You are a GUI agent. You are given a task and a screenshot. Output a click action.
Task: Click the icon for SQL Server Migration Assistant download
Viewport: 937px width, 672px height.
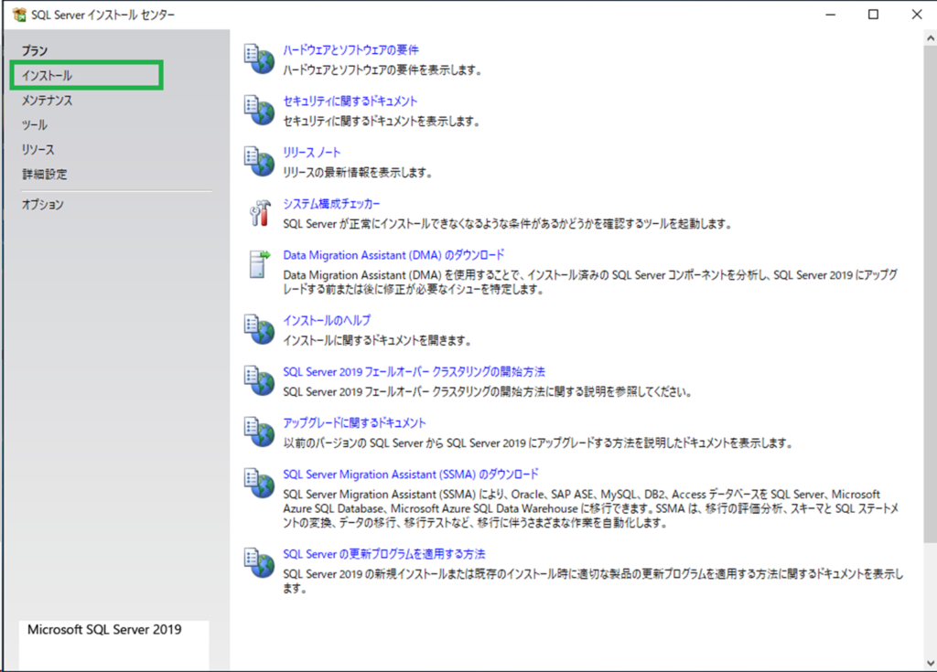click(259, 484)
